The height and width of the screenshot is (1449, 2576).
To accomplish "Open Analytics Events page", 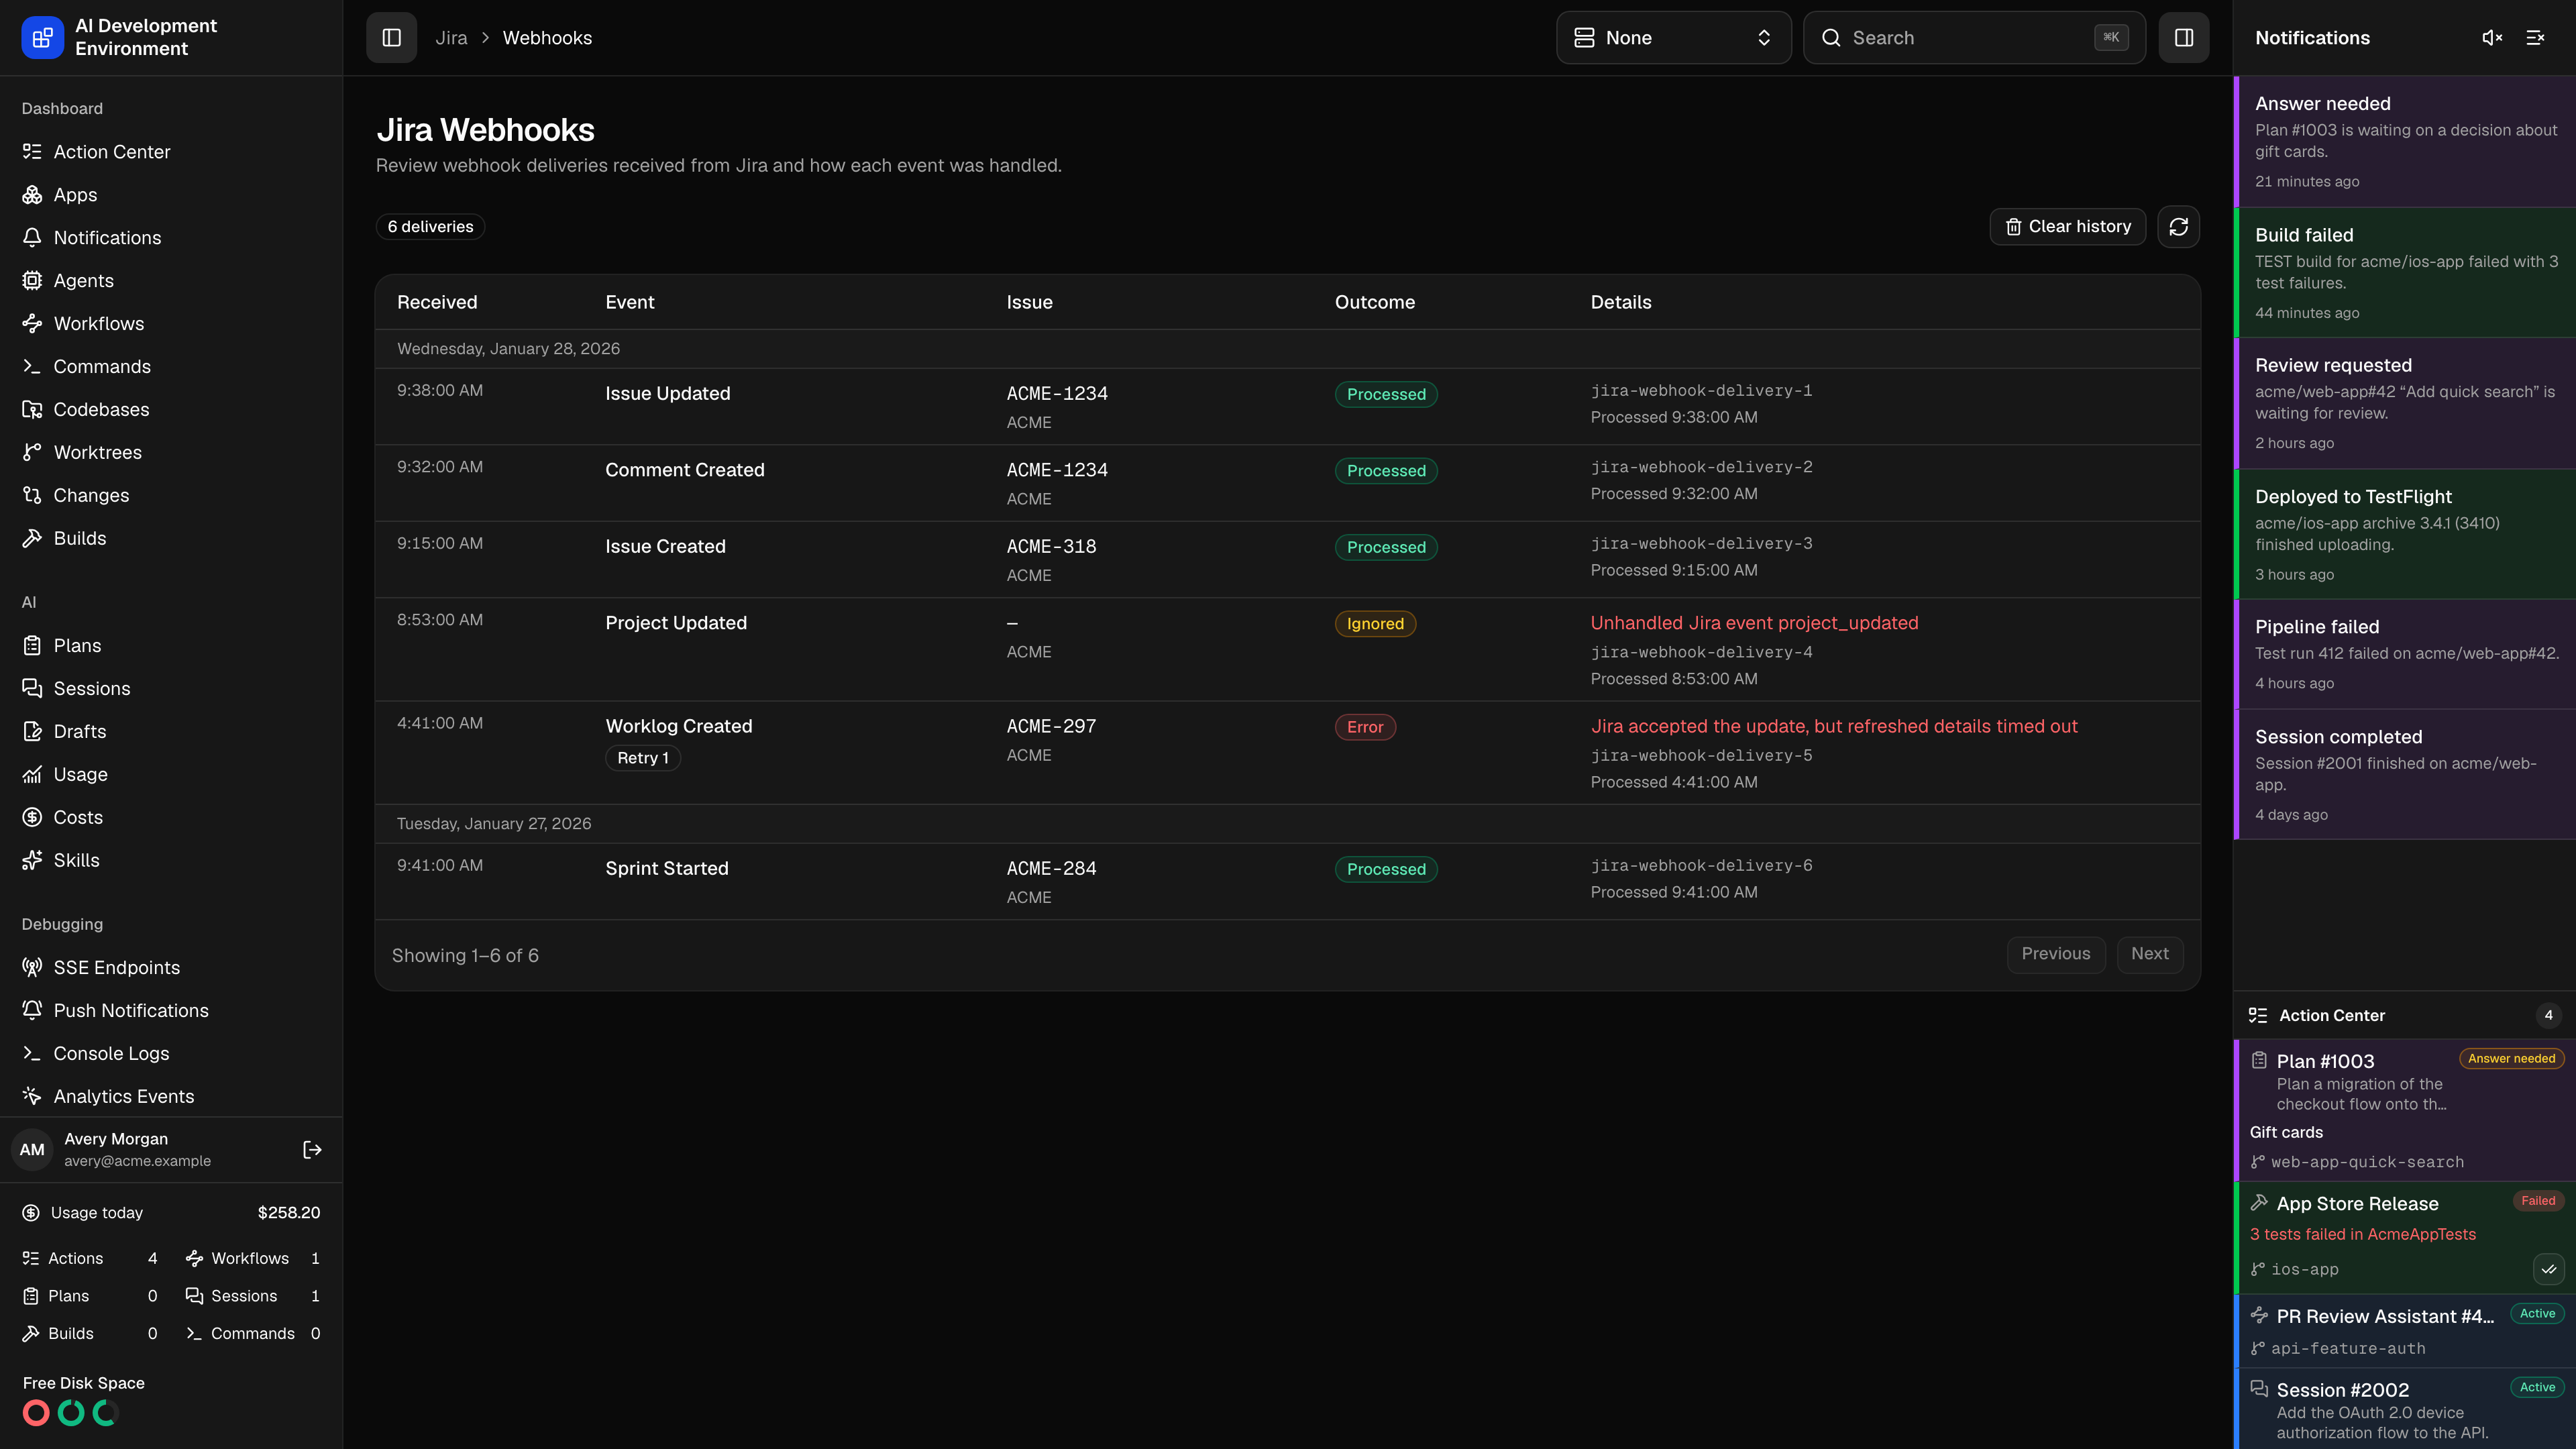I will pyautogui.click(x=171, y=1097).
